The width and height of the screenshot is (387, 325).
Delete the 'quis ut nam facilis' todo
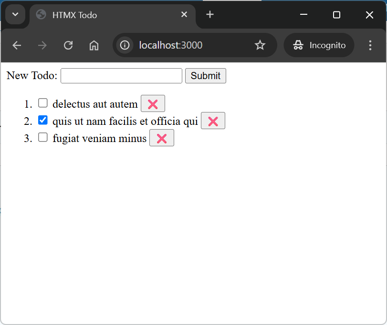click(x=213, y=121)
